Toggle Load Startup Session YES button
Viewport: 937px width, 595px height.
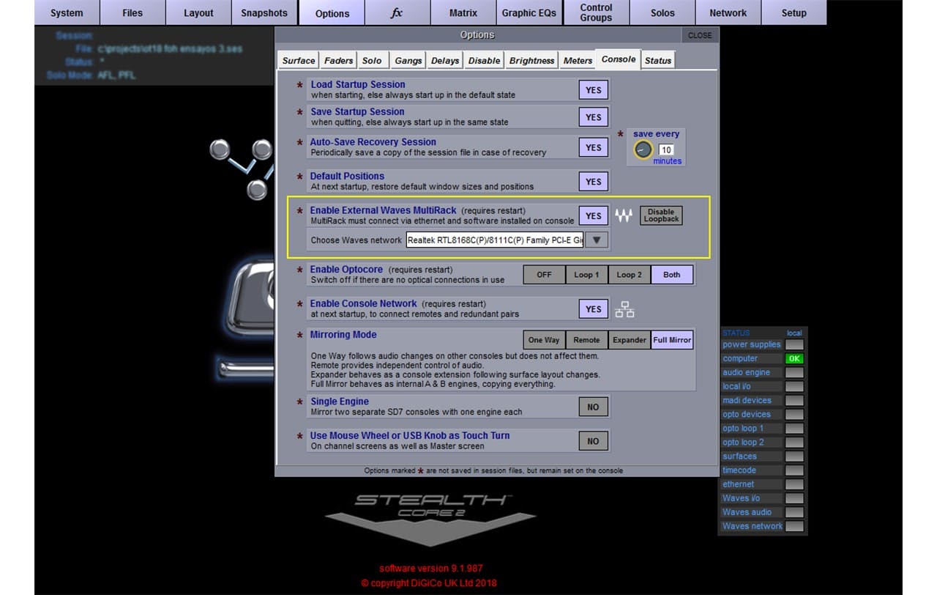pos(593,90)
